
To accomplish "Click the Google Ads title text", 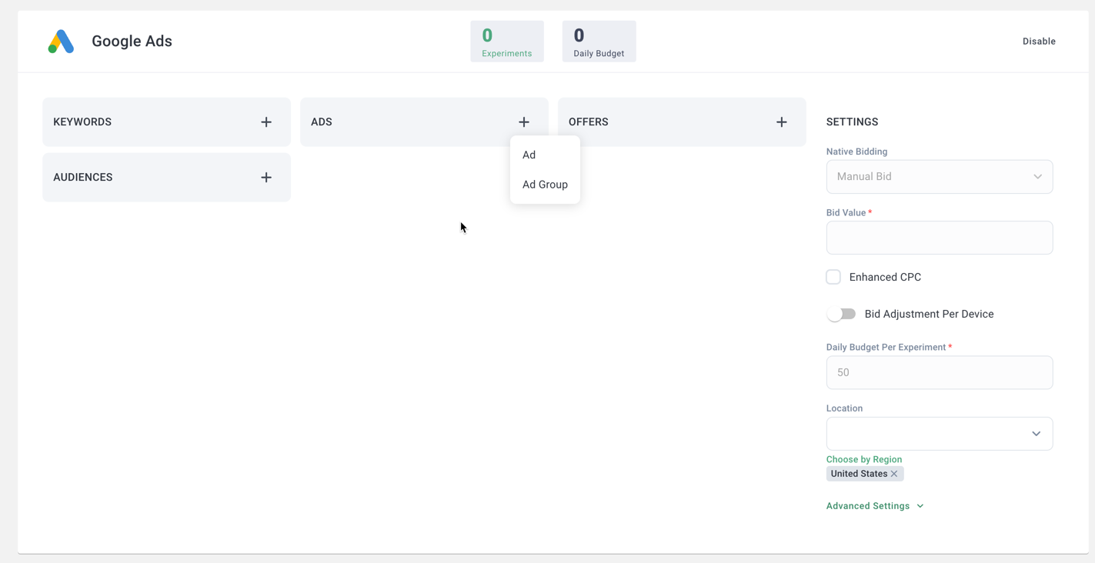I will tap(132, 42).
